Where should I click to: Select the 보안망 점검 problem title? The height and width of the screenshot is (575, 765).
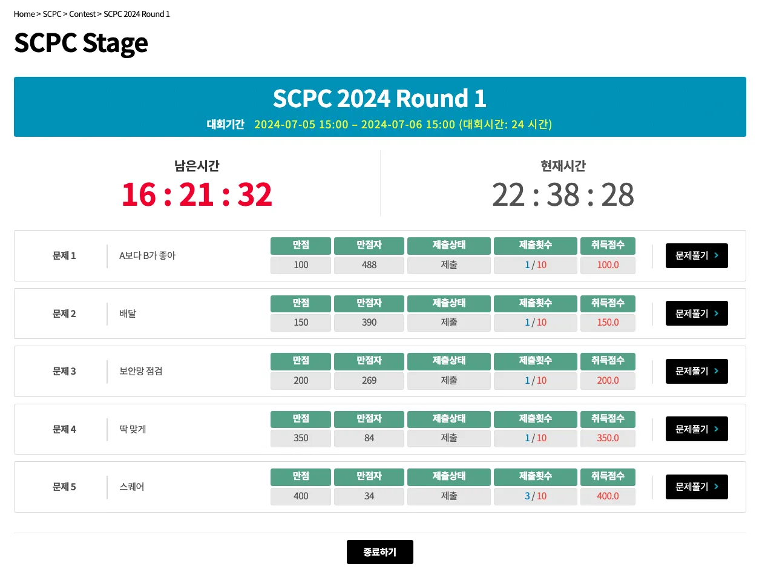[141, 371]
